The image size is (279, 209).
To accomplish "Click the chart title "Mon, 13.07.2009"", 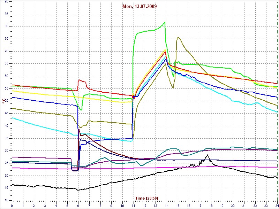I will tap(139, 6).
